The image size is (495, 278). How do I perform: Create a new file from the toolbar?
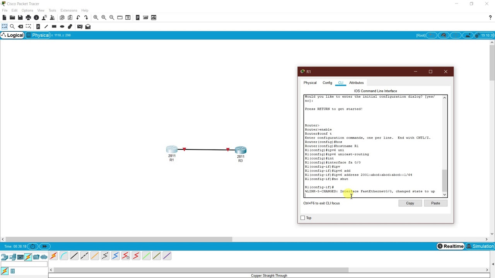click(x=4, y=17)
